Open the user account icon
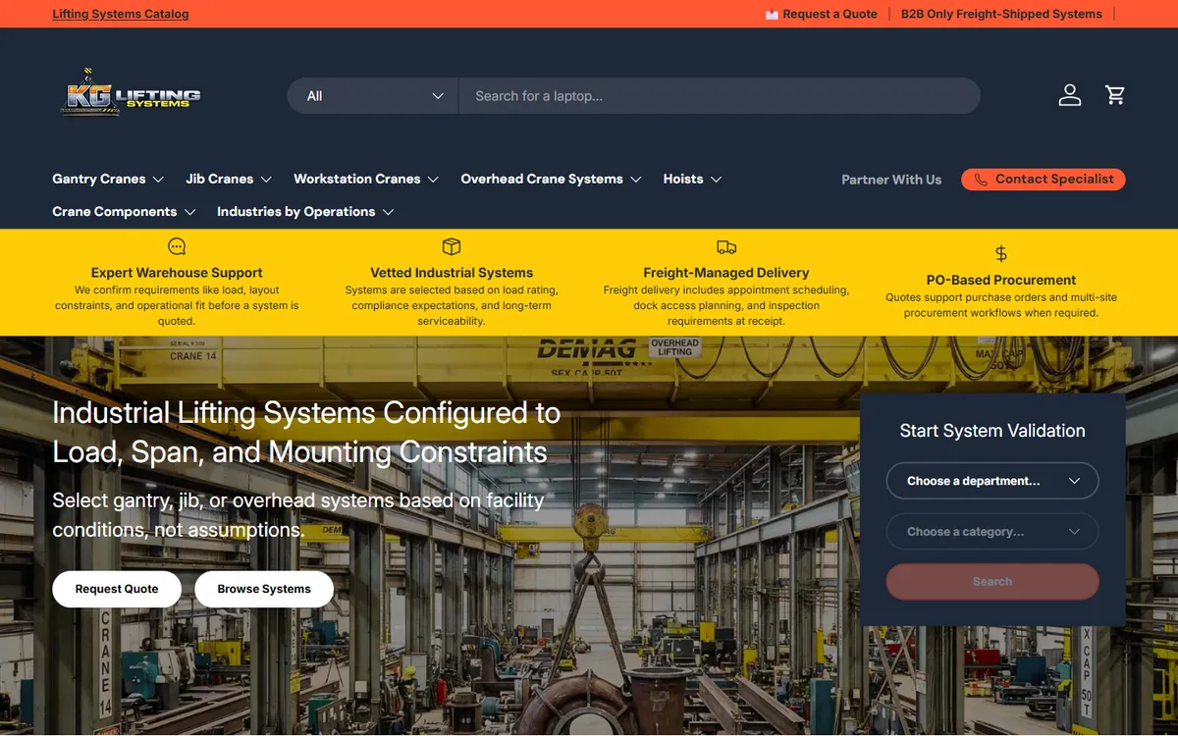 pos(1070,95)
